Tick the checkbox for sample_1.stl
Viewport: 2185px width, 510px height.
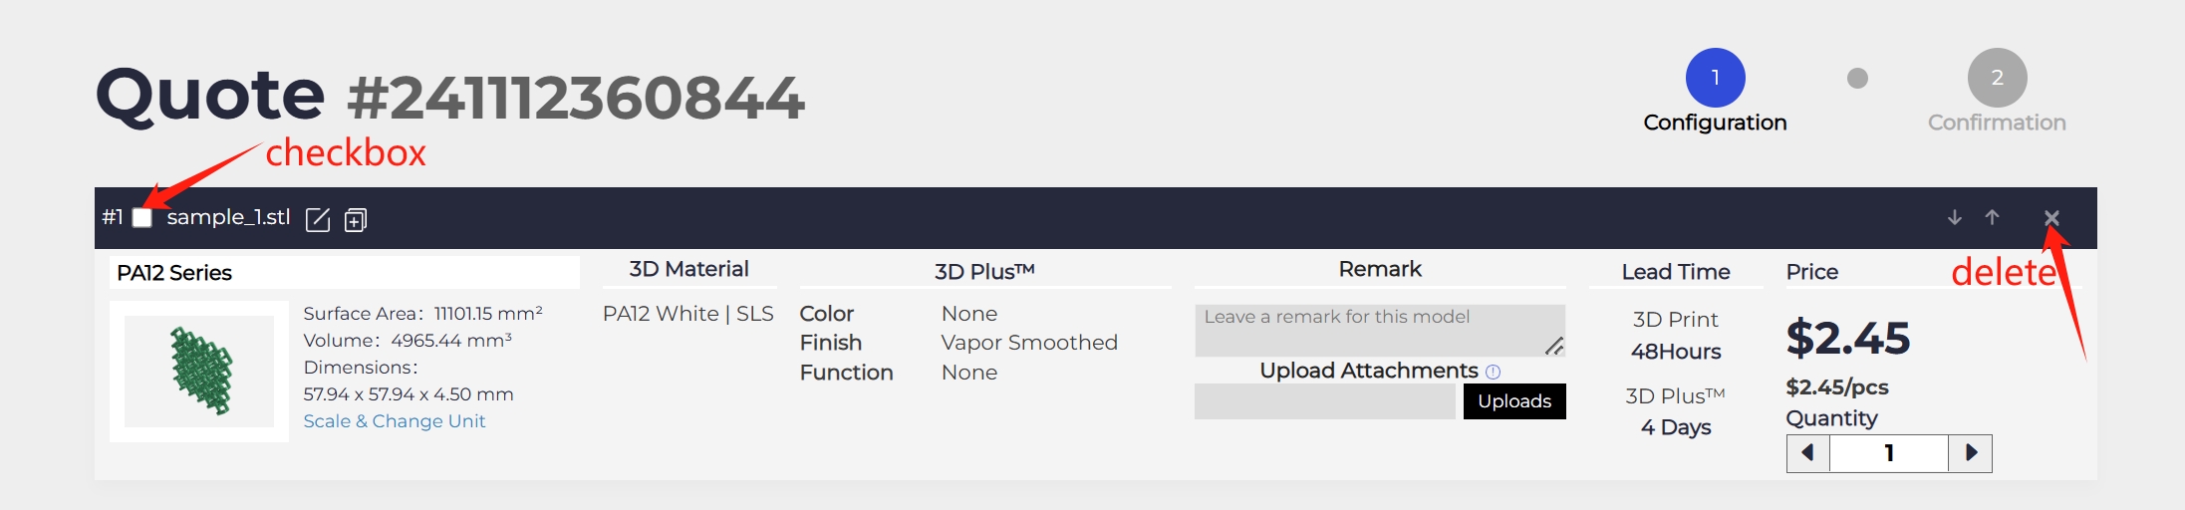142,218
